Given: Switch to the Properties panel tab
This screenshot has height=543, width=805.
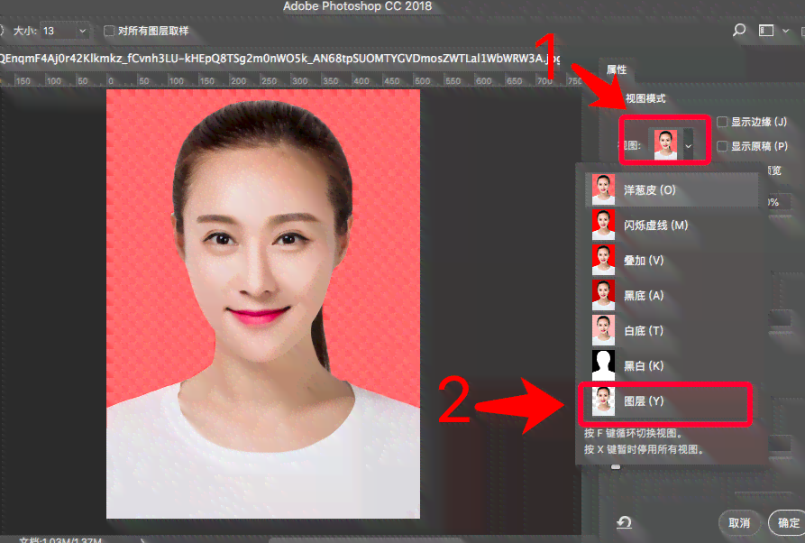Looking at the screenshot, I should point(616,69).
